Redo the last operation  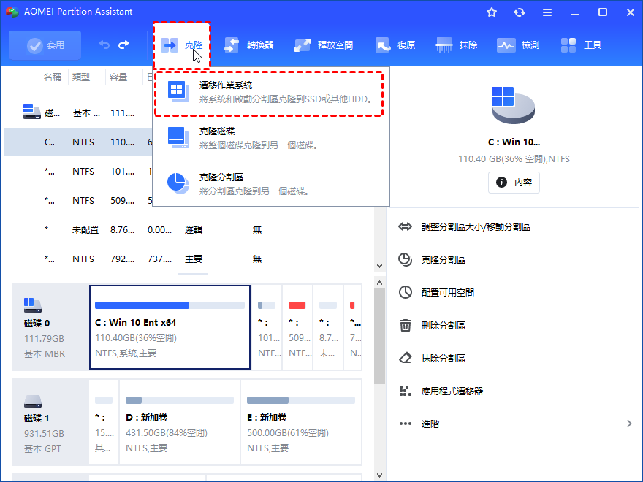123,45
